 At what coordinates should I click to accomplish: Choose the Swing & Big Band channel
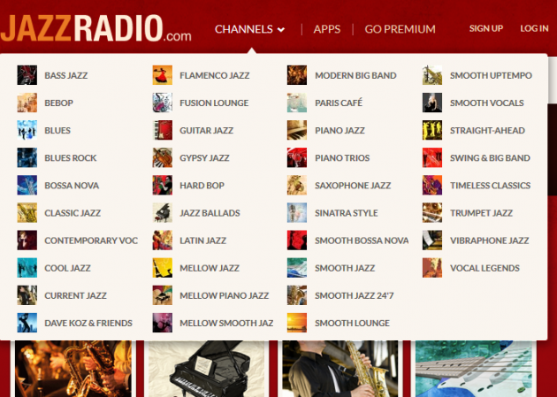coord(490,158)
